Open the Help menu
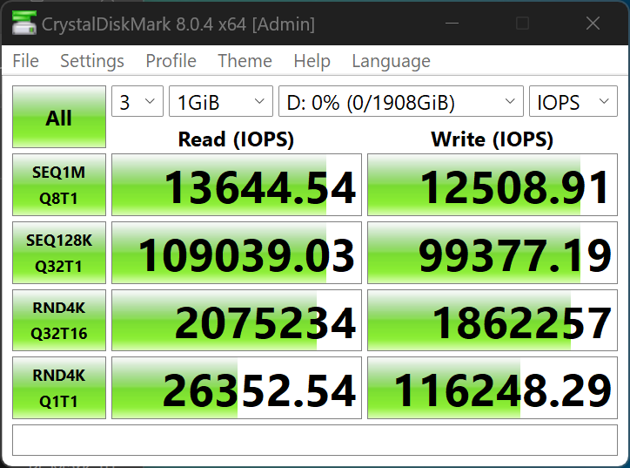Viewport: 630px width, 468px height. [312, 61]
